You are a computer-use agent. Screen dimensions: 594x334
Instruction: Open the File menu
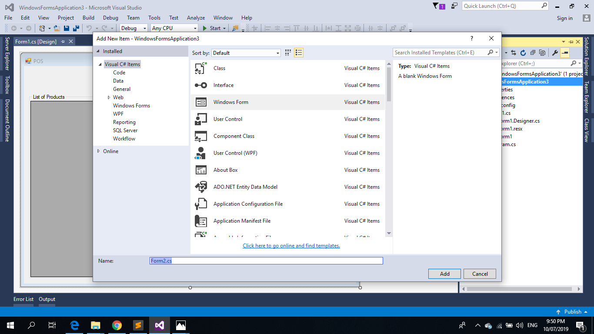8,18
